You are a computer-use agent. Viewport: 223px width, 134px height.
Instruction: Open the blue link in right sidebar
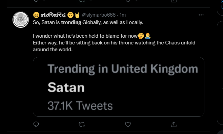click(222, 4)
